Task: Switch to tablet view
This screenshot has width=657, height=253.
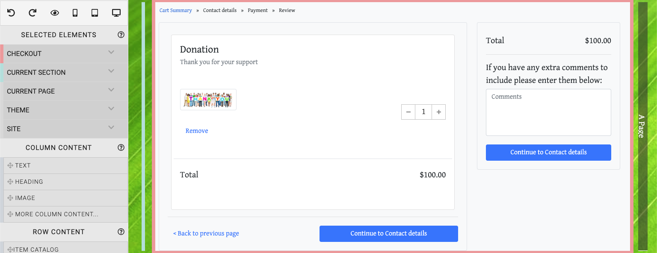Action: [x=95, y=13]
